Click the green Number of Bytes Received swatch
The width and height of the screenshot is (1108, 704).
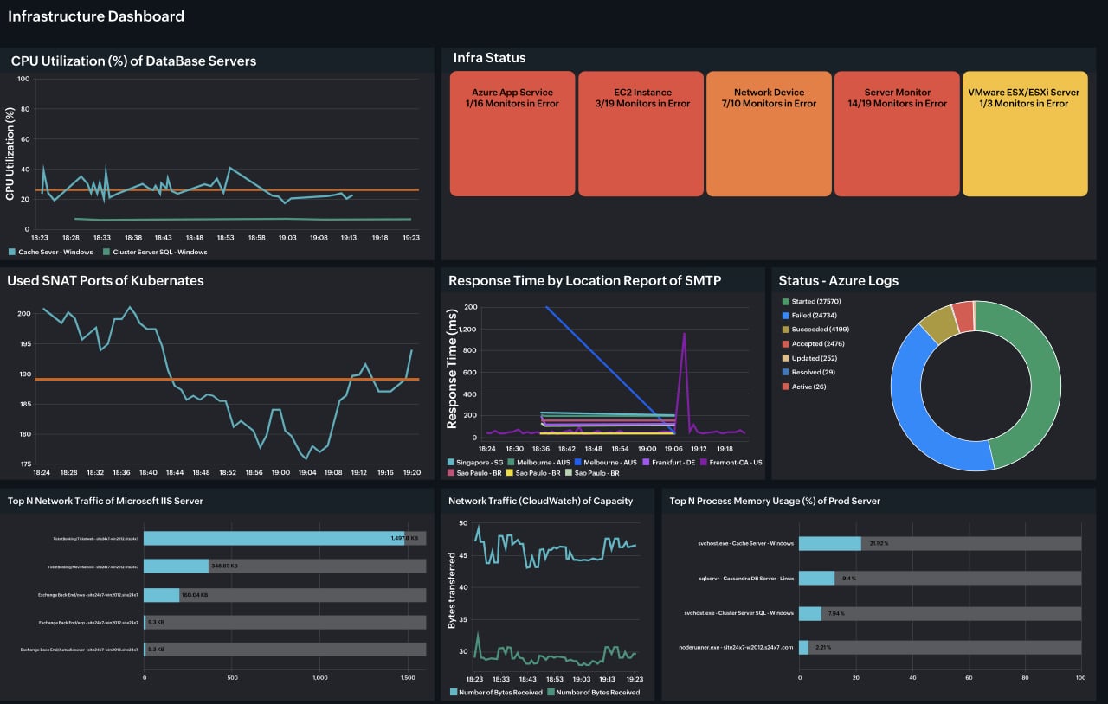(551, 693)
